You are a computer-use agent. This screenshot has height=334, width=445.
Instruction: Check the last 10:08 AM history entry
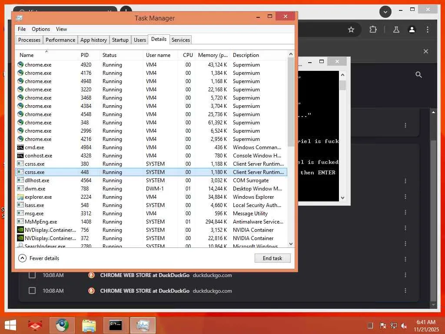coord(32,291)
